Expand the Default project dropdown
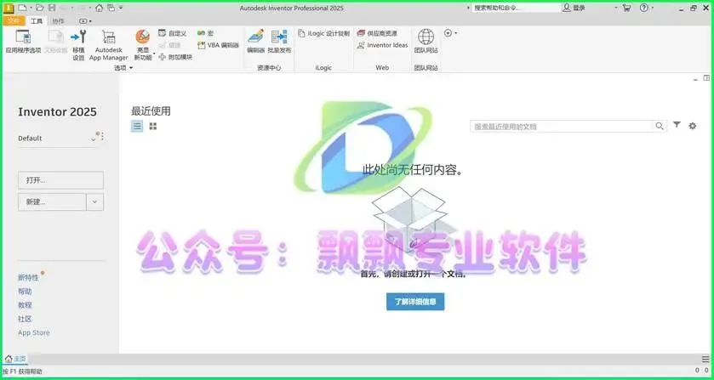Screen dimensions: 714x380 [x=94, y=139]
